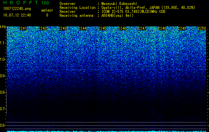Viewport: 209px width, 132px height.
Task: Click the 2249 time marker
Action: click(182, 28)
